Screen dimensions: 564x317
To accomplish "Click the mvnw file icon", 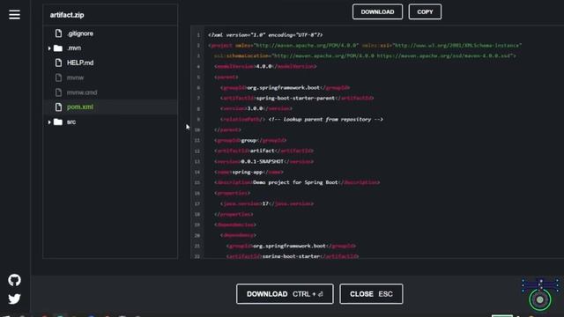I will 58,77.
